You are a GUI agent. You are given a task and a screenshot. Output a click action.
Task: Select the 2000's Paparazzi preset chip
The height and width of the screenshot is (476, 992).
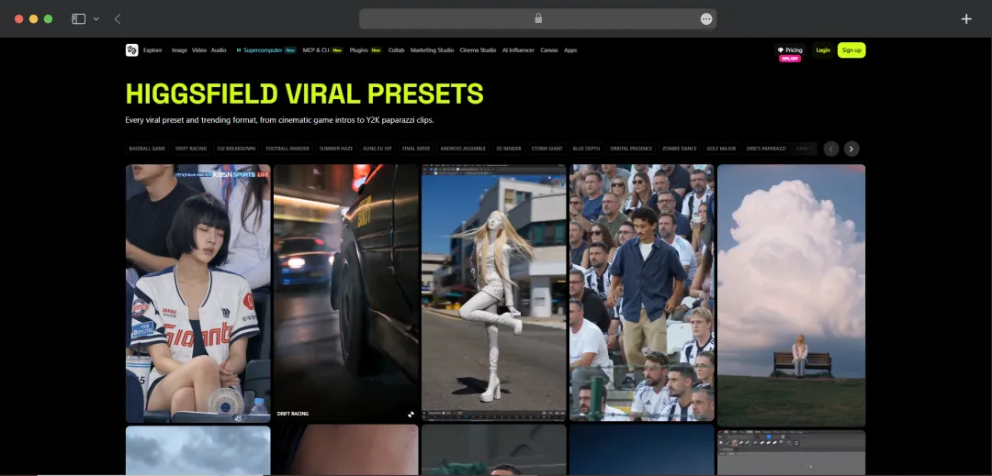[766, 149]
